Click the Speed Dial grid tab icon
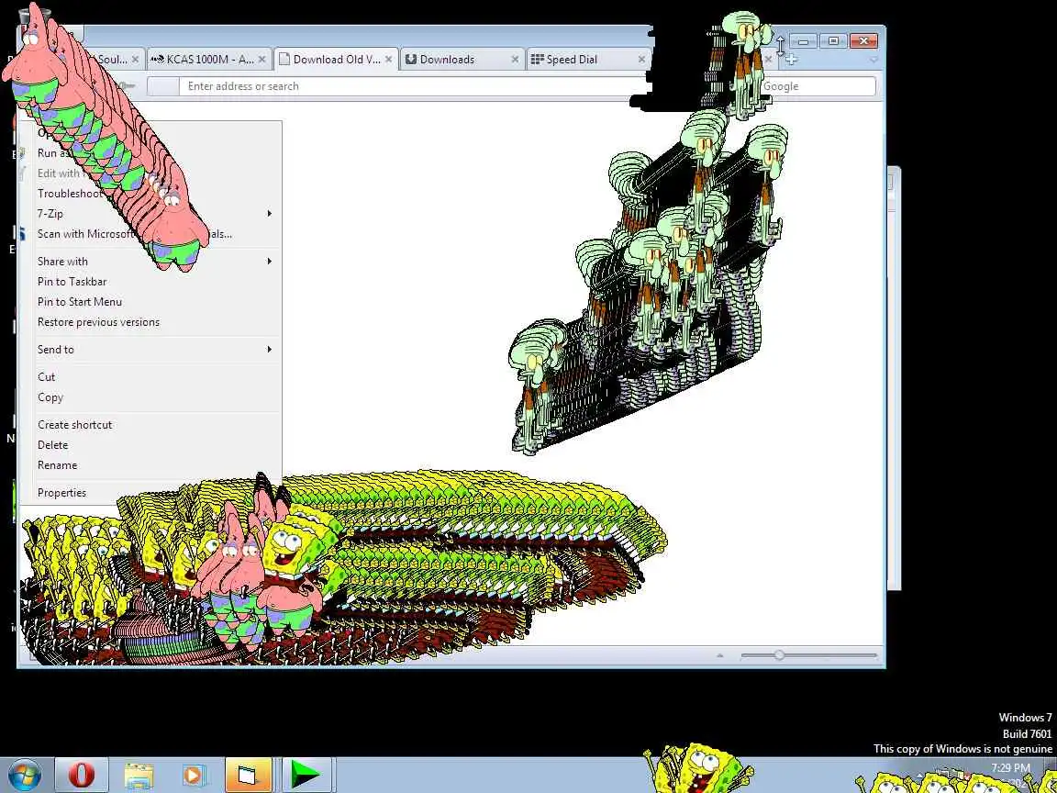 538,60
